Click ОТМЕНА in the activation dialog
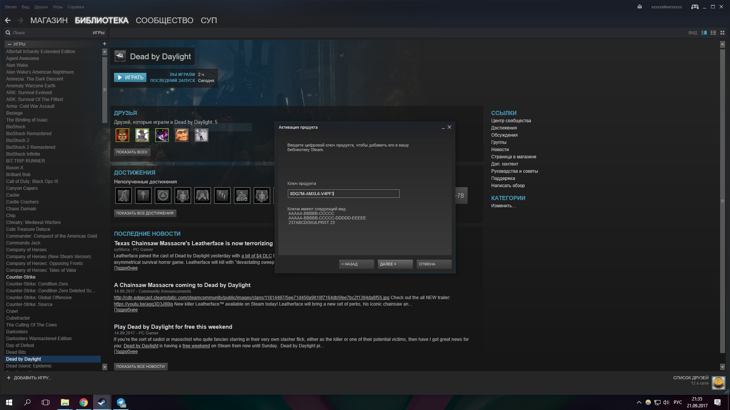The image size is (730, 410). click(x=434, y=264)
